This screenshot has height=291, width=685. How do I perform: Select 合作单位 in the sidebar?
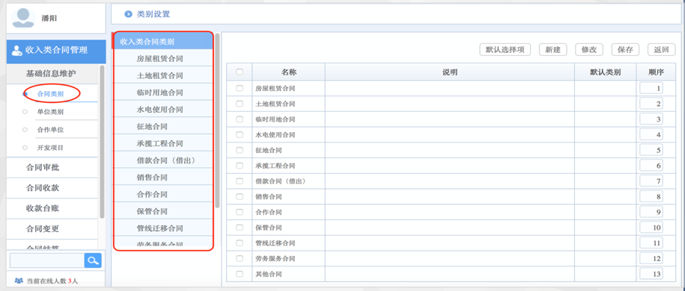tap(51, 130)
